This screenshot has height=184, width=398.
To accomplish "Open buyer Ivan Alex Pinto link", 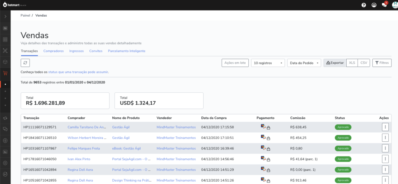I will tap(79, 159).
